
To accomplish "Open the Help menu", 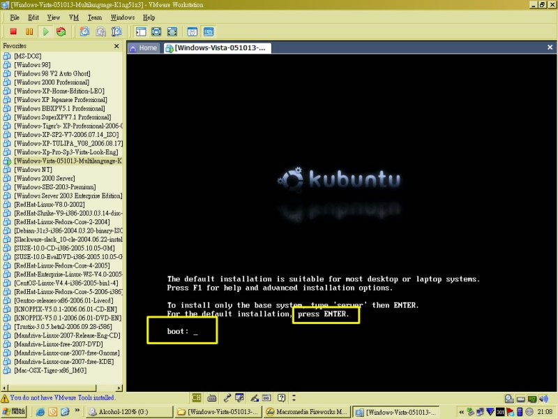I will (x=149, y=17).
